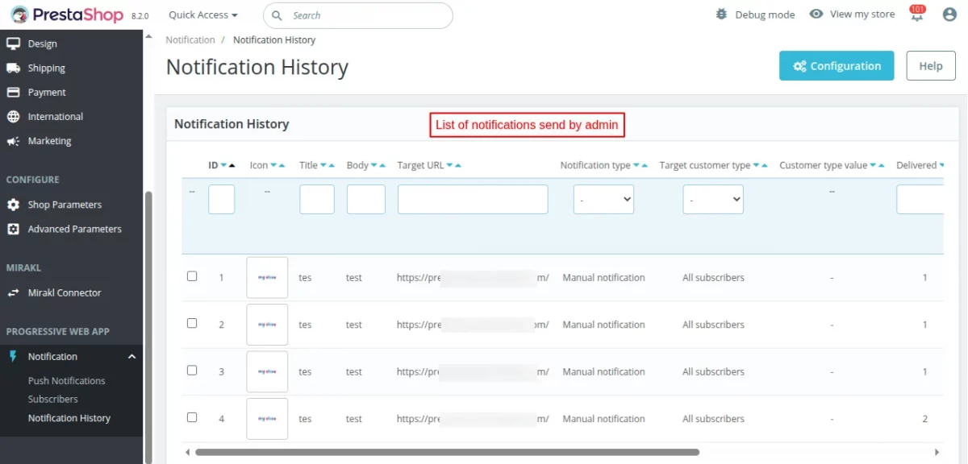Open the Subscribers page from sidebar menu
Viewport: 968px width, 464px height.
pos(52,399)
